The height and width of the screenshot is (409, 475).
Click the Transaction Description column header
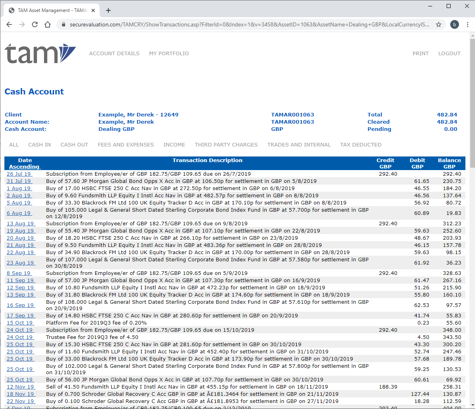(x=207, y=160)
